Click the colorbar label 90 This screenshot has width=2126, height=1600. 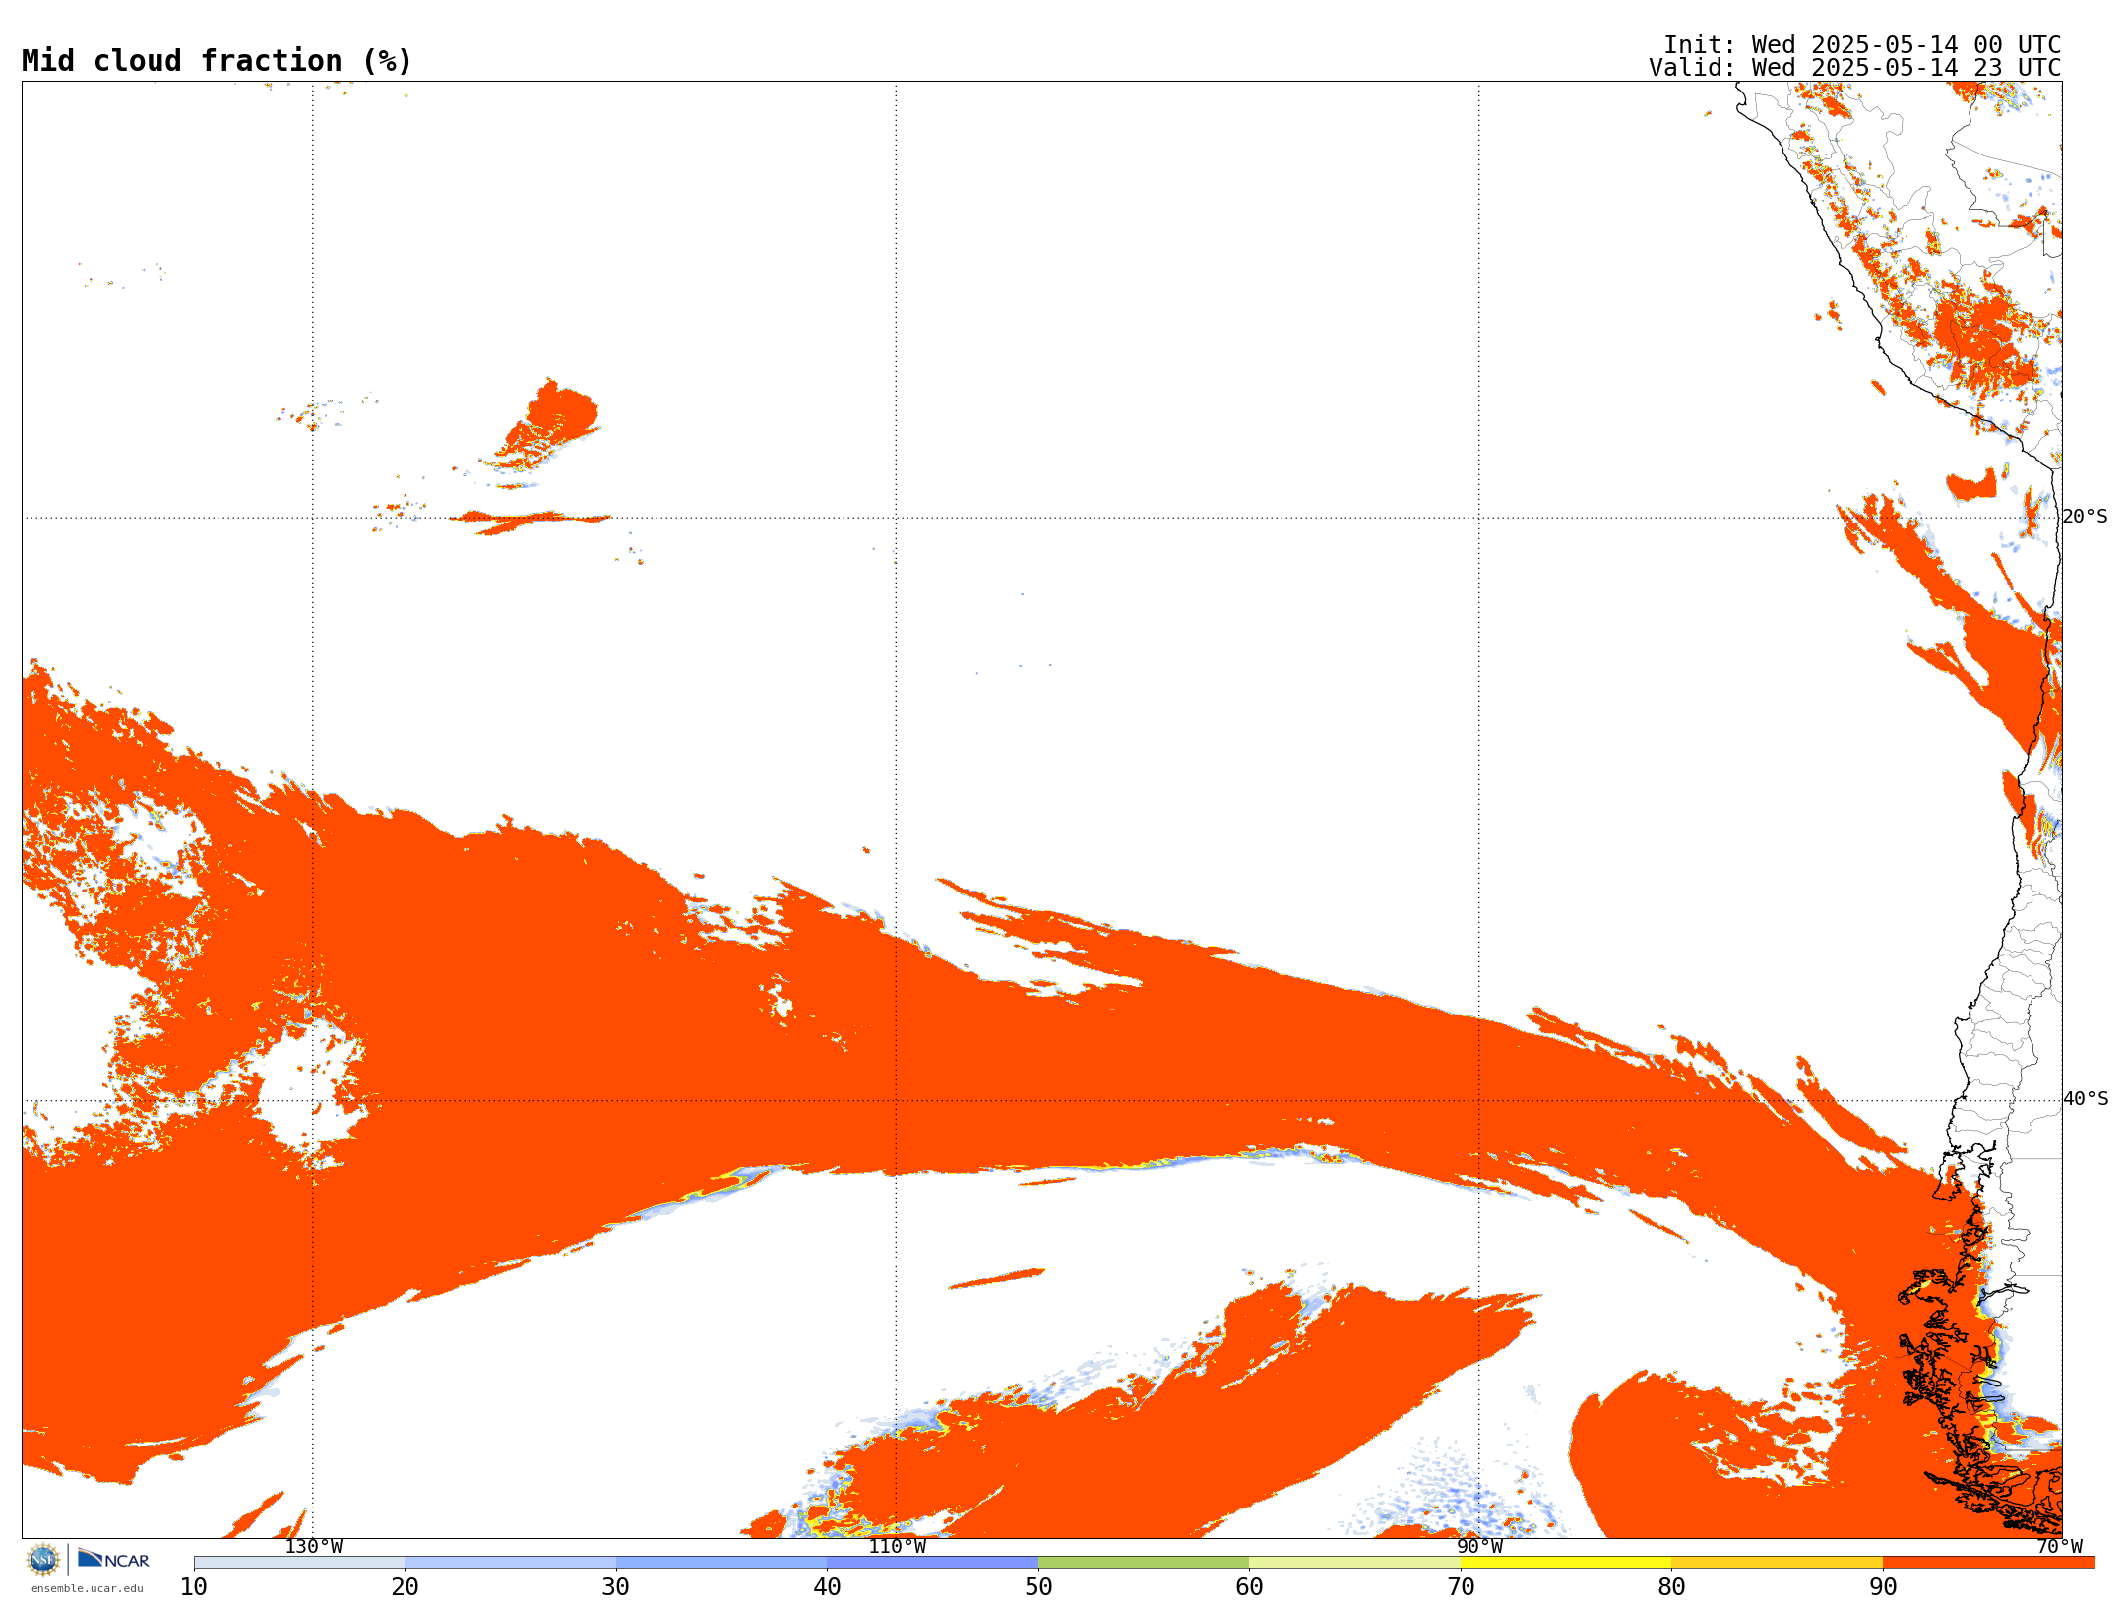(x=1883, y=1587)
